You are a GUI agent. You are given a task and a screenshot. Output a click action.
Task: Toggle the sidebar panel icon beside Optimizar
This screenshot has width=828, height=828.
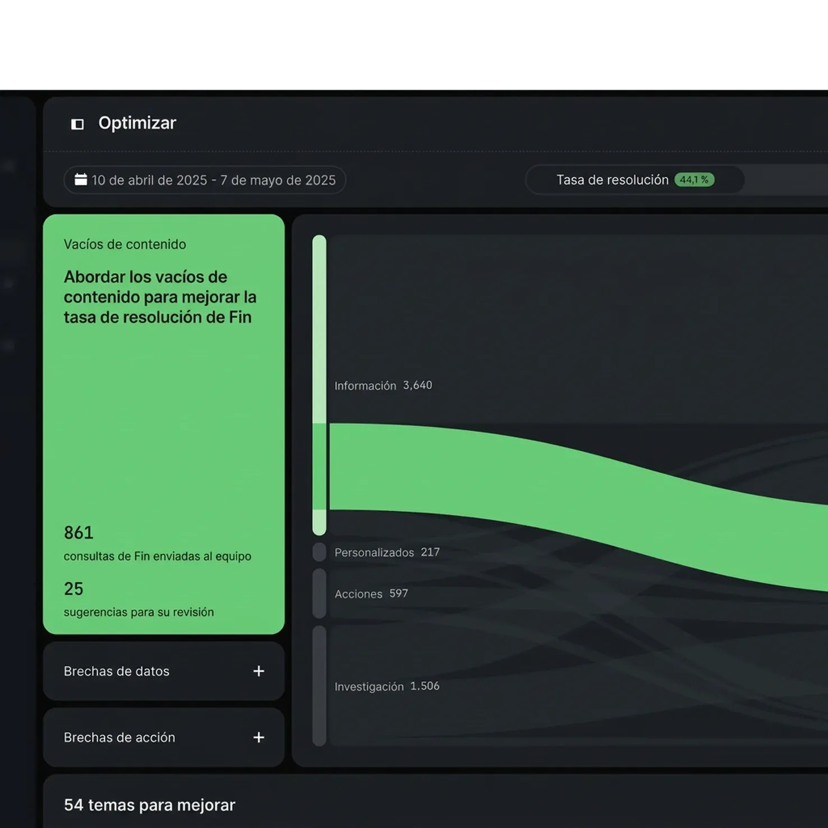point(77,123)
